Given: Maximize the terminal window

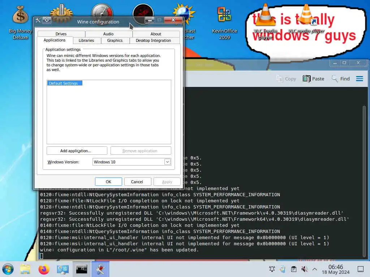Looking at the screenshot, I should pos(344,63).
